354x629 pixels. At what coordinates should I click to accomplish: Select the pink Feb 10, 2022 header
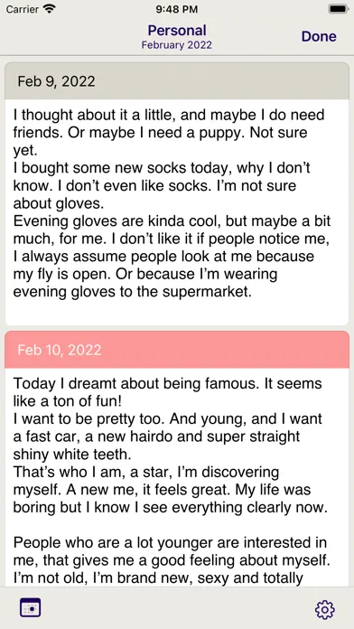pyautogui.click(x=177, y=350)
